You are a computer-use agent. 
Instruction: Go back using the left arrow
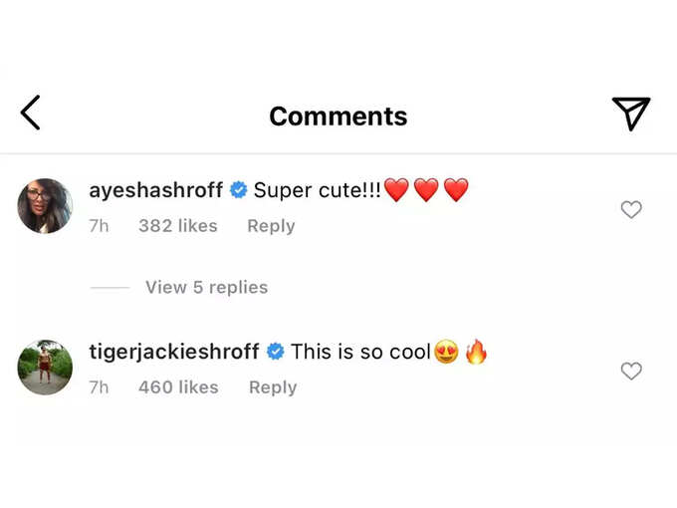point(30,113)
